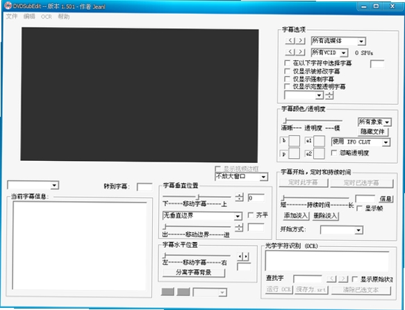Image resolution: width=405 pixels, height=310 pixels.
Task: Toggle the 显示原始状态 checkbox
Action: [355, 279]
